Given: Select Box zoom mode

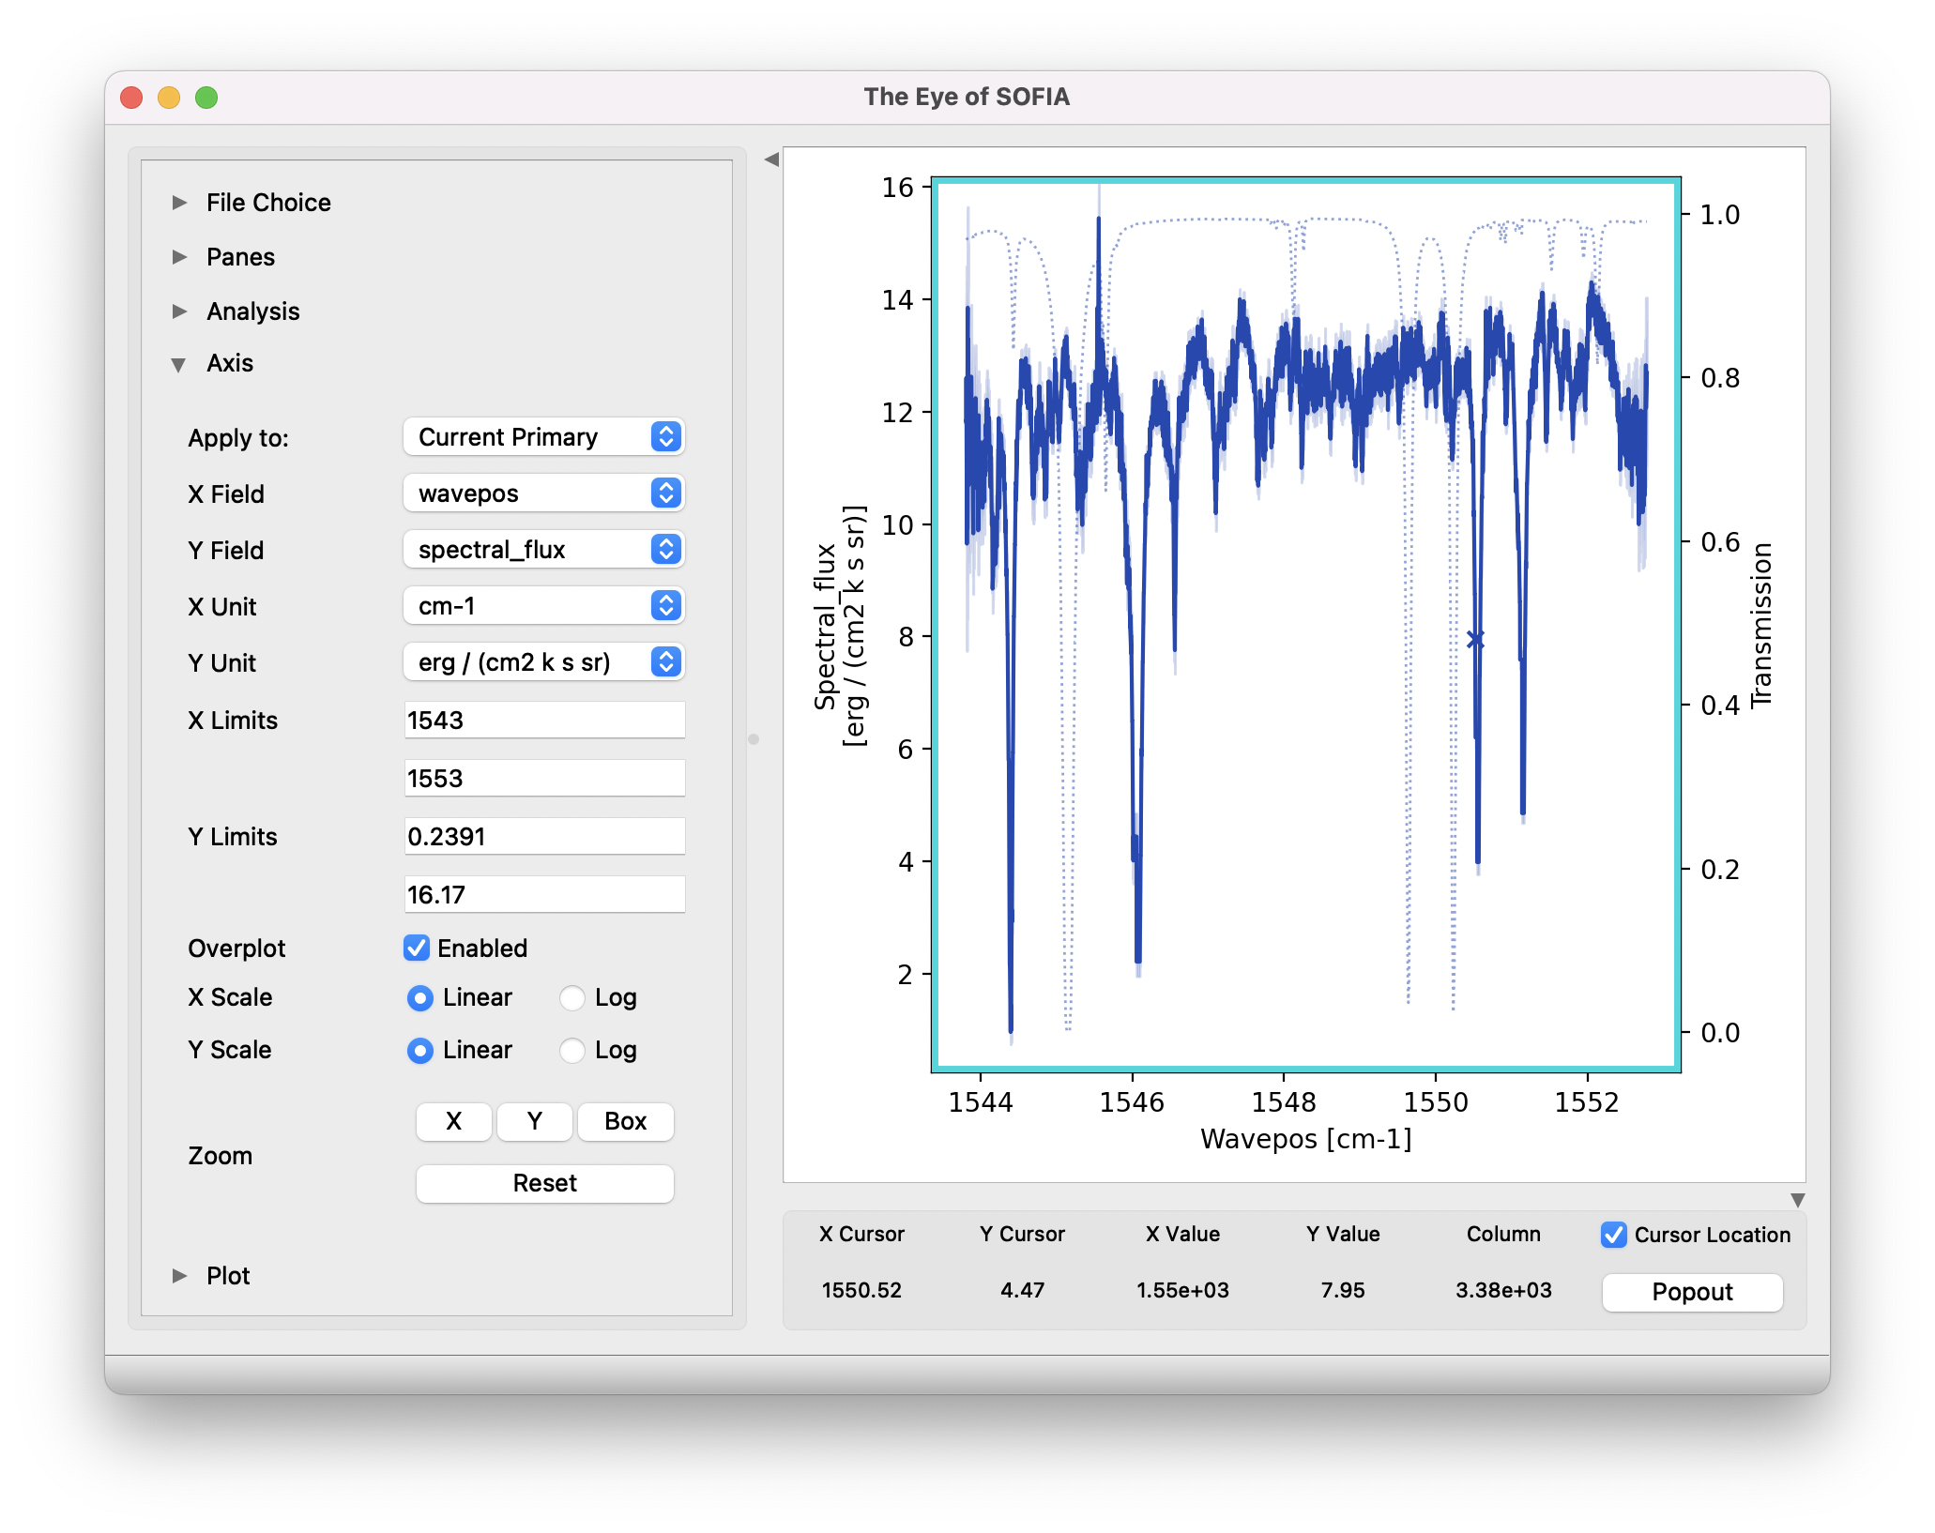Looking at the screenshot, I should [x=625, y=1121].
